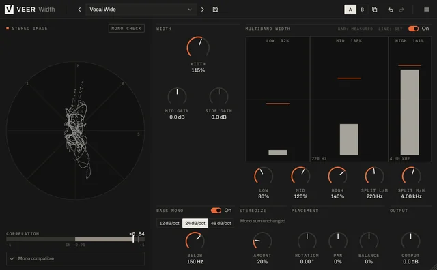Click the Split L/M knob

[374, 176]
